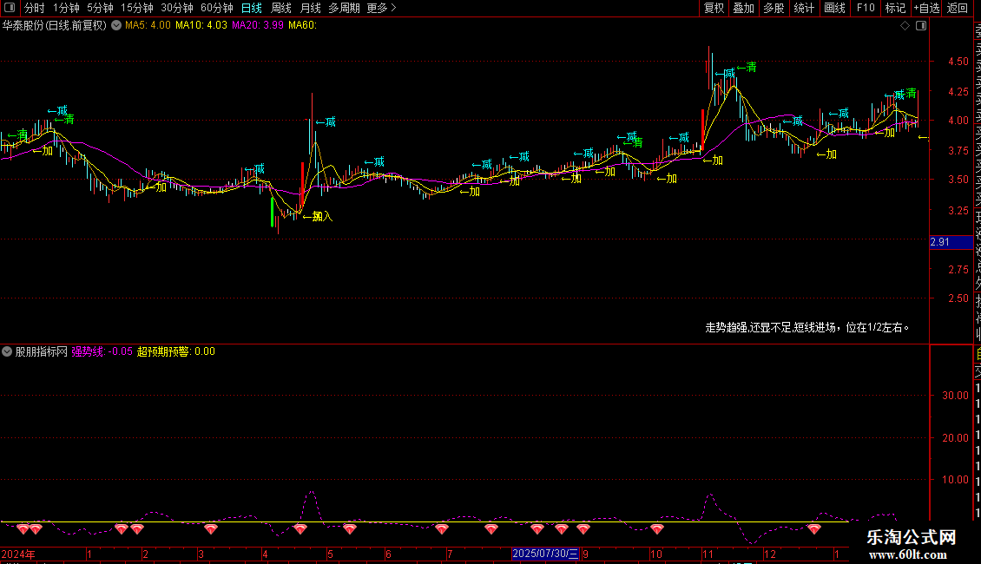981x564 pixels.
Task: Click the 标记 mark button
Action: click(895, 8)
